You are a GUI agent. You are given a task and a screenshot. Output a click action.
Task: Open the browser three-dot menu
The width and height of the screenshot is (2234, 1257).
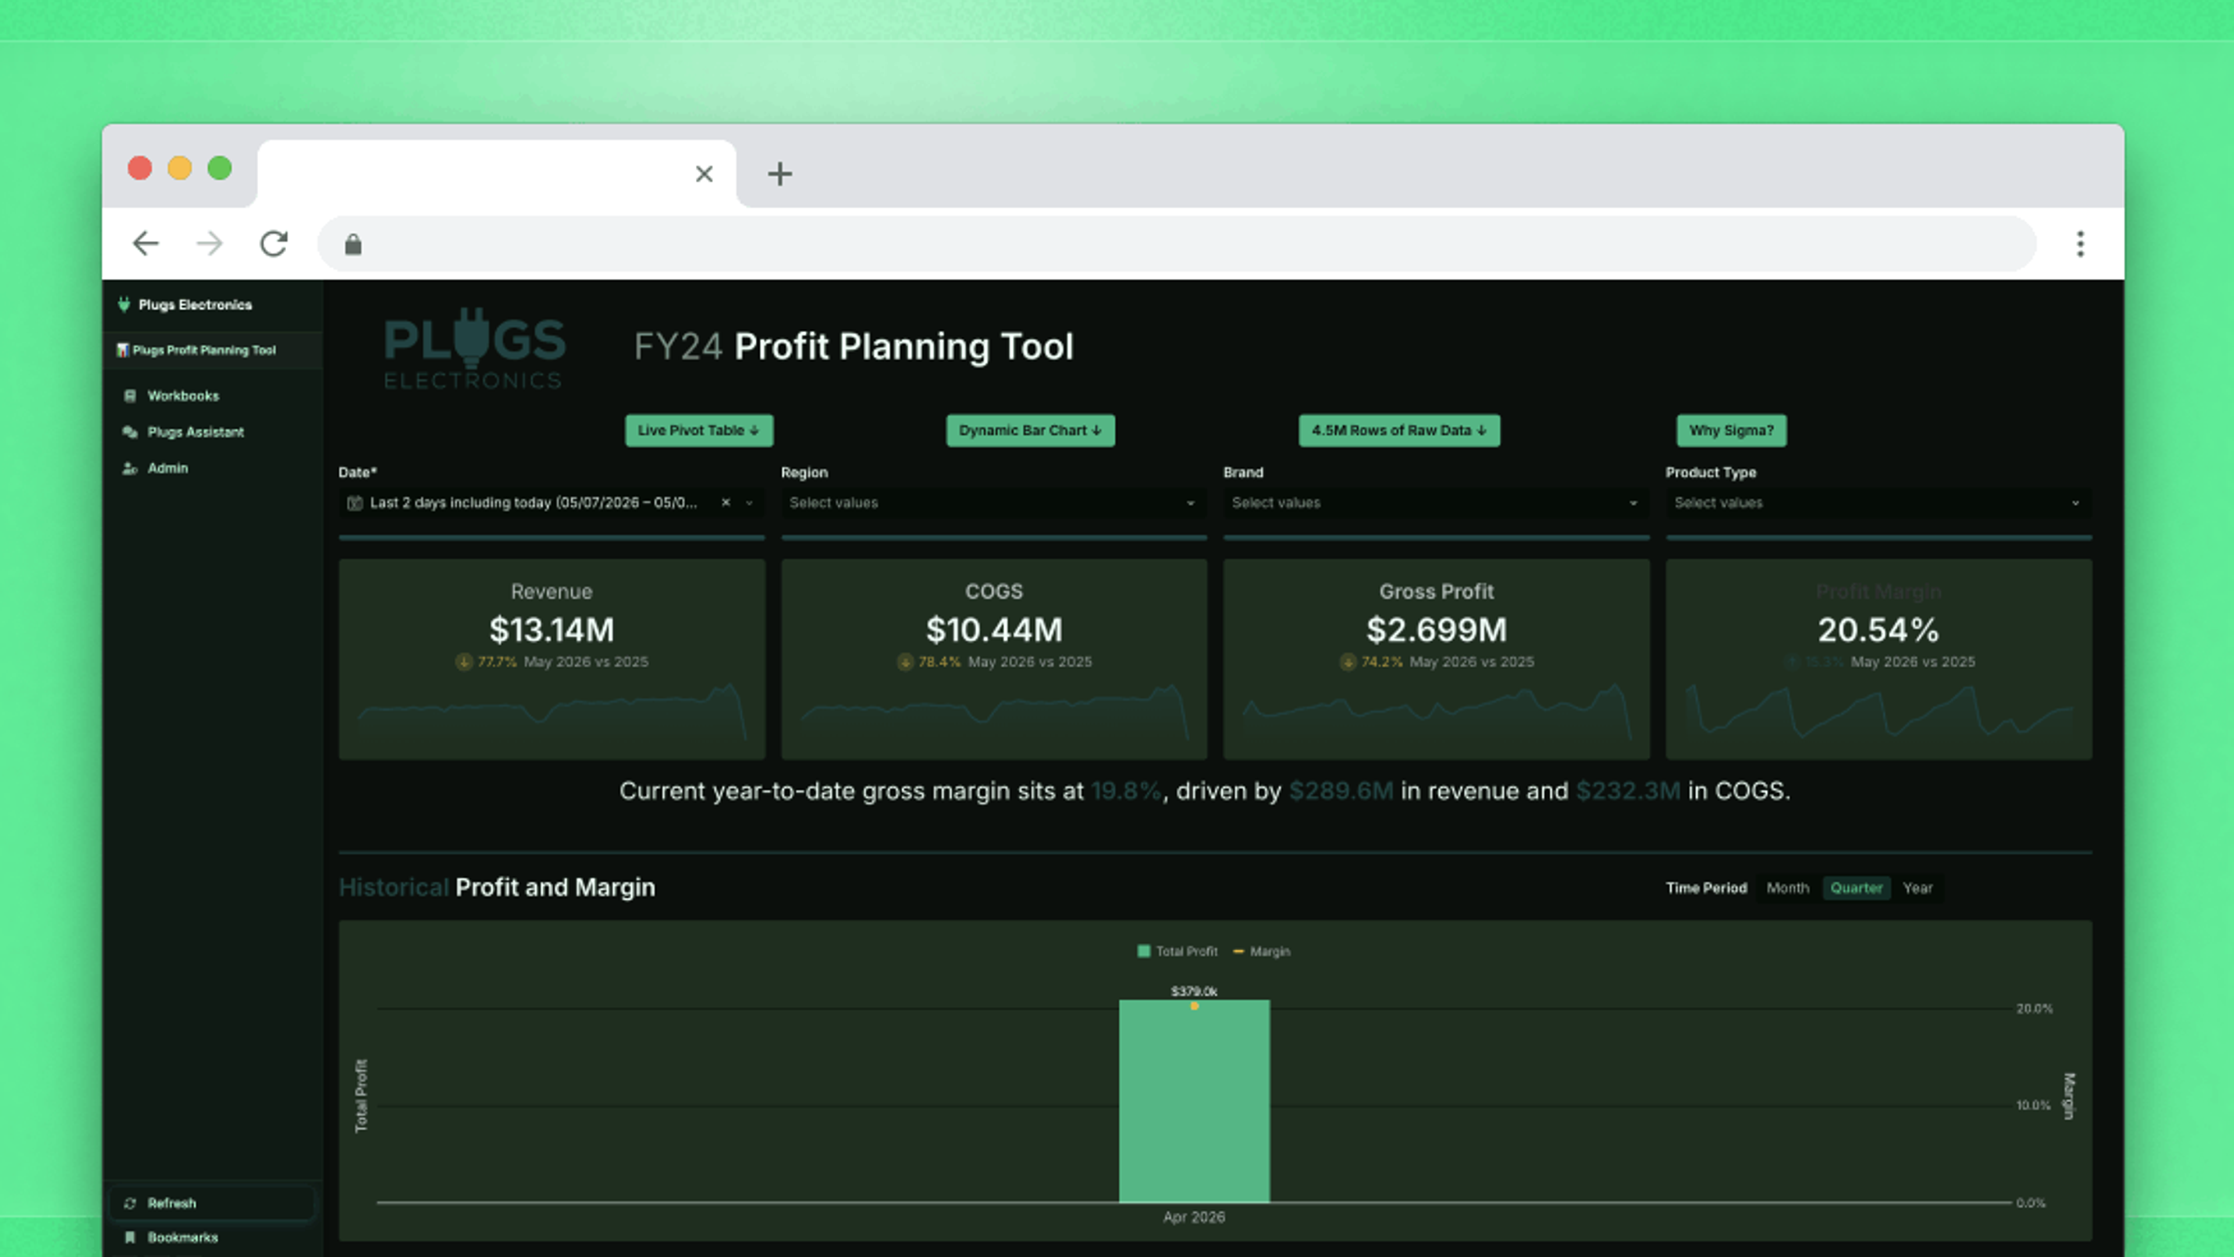pyautogui.click(x=2080, y=244)
